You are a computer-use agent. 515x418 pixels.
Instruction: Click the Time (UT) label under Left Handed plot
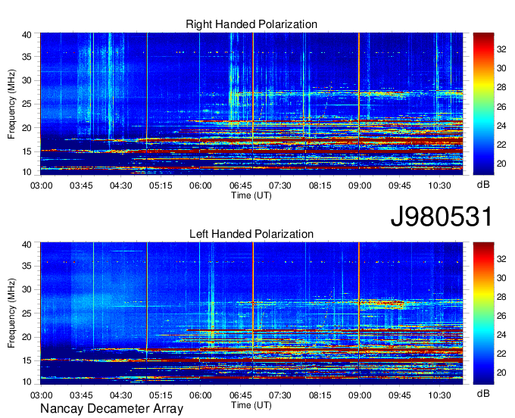251,405
